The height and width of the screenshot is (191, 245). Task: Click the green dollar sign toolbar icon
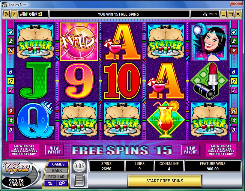point(26,14)
